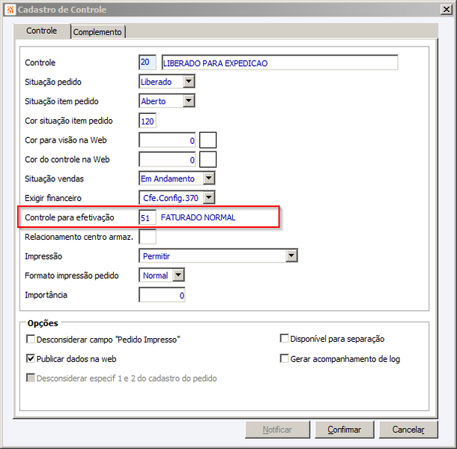Open the Cor para visão na Web color swatch
This screenshot has height=449, width=457.
click(x=208, y=140)
